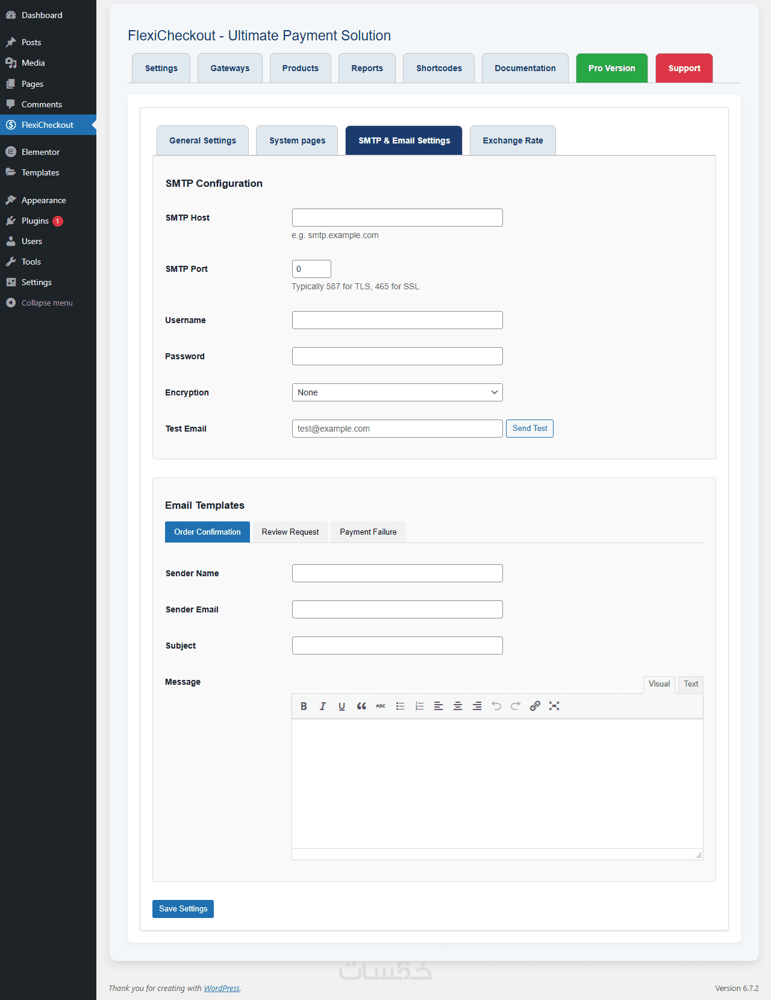
Task: Select Payment Failure template tab
Action: [x=368, y=532]
